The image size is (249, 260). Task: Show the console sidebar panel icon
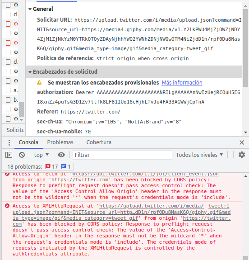click(x=9, y=155)
